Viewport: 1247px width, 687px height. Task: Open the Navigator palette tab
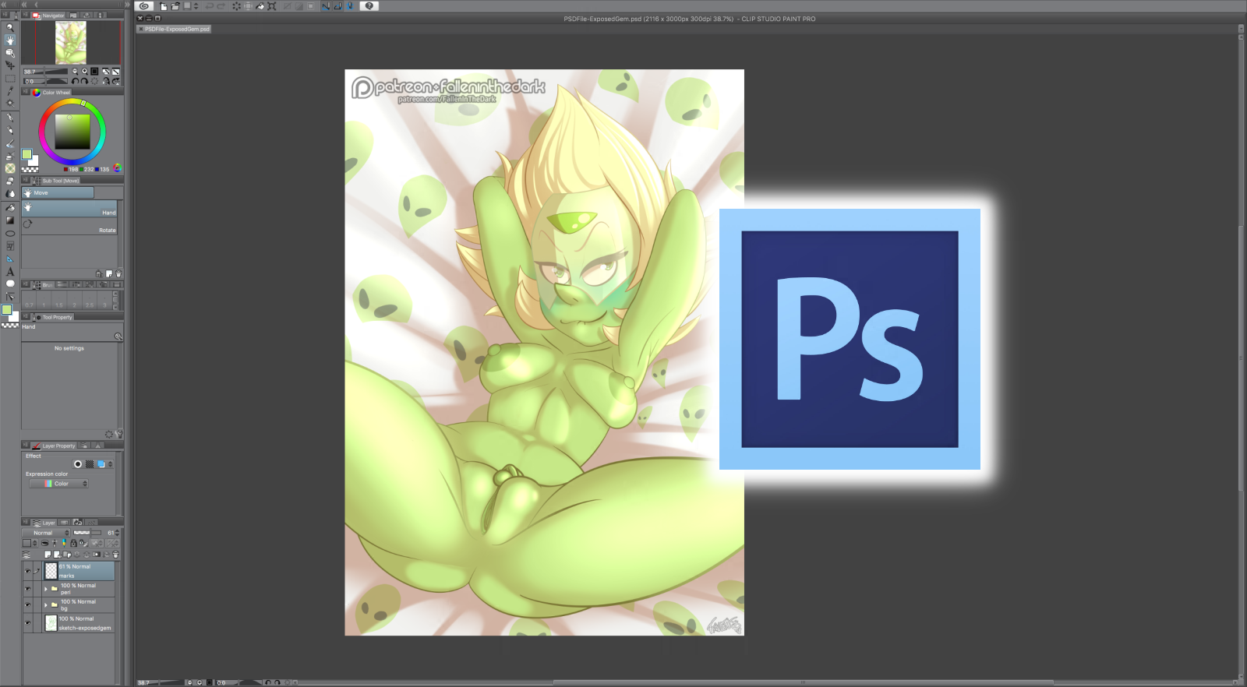pos(49,16)
